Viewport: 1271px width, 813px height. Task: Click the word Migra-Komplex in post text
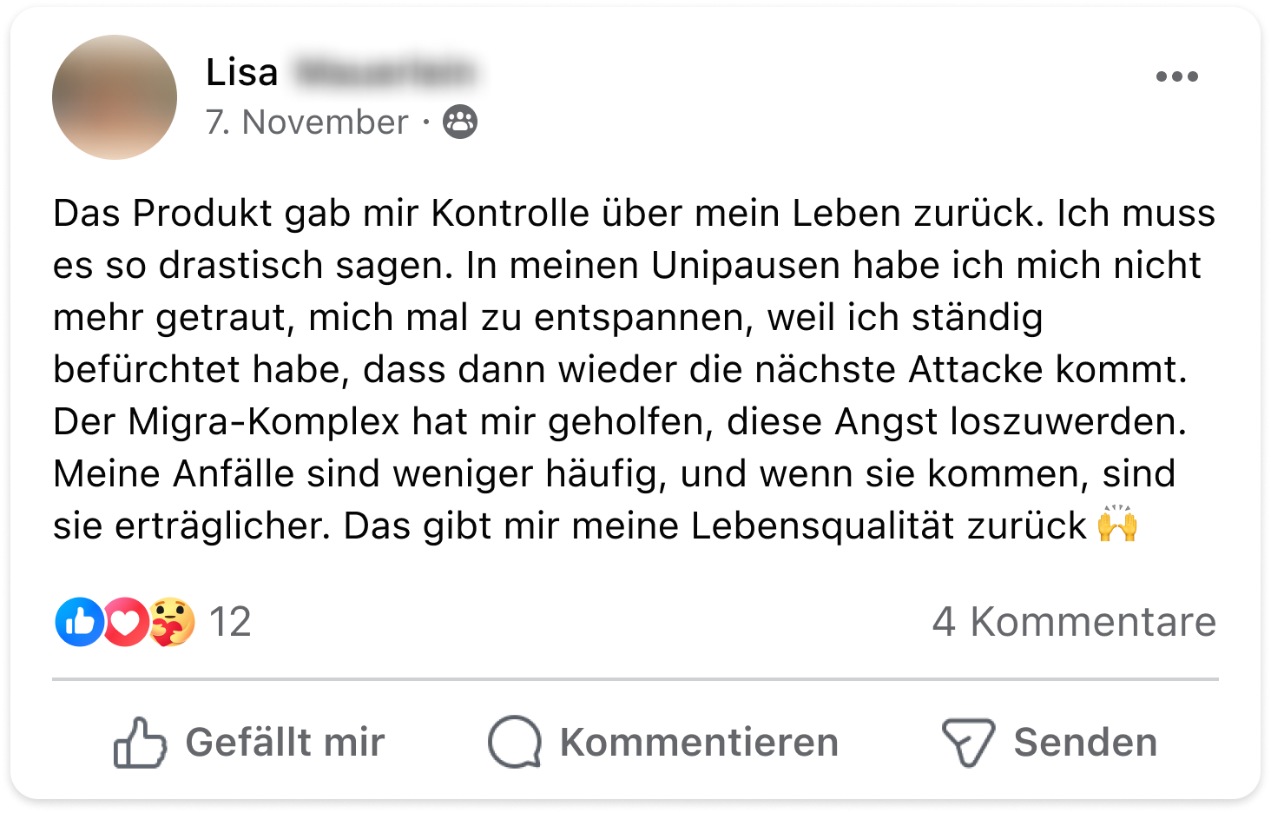pyautogui.click(x=264, y=422)
